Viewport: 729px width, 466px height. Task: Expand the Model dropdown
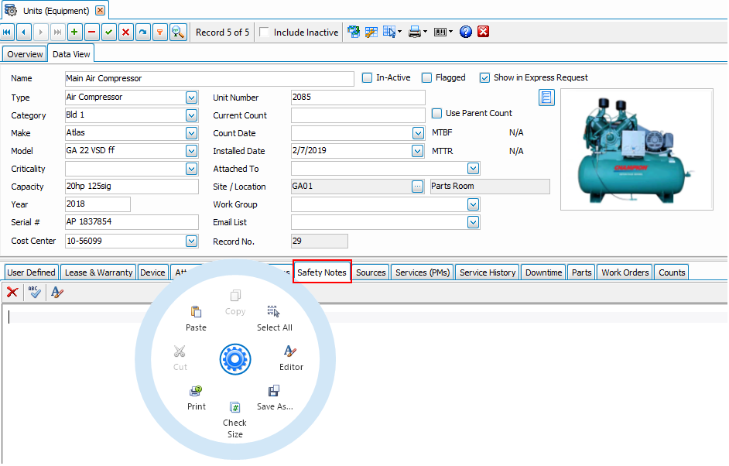tap(192, 151)
